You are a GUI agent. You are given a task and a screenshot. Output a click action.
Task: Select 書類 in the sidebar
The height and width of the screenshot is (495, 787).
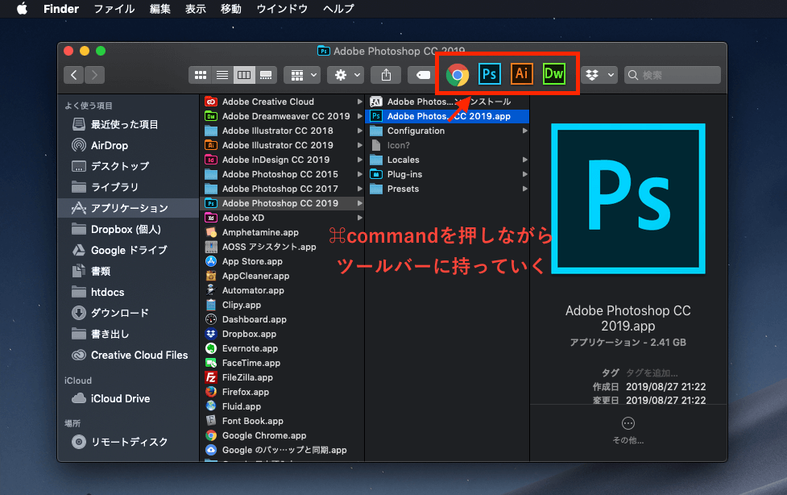pyautogui.click(x=129, y=271)
